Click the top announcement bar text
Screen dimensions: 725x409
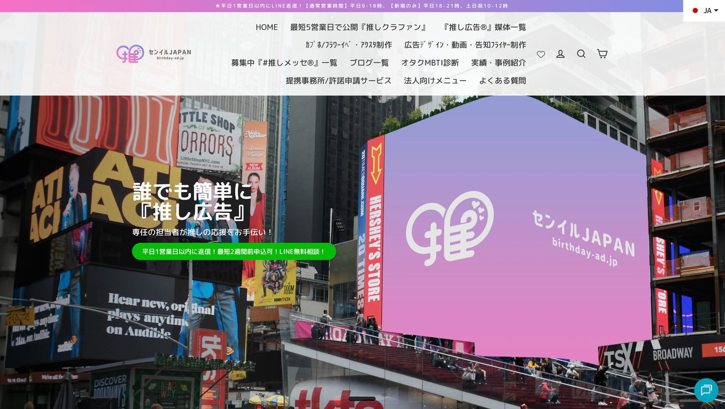click(362, 6)
